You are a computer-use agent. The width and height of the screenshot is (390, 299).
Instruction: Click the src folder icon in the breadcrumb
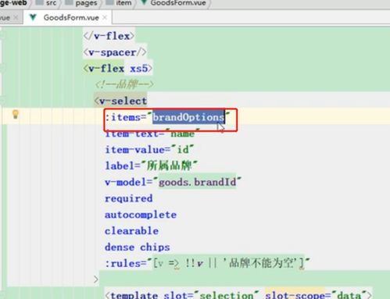pyautogui.click(x=39, y=2)
